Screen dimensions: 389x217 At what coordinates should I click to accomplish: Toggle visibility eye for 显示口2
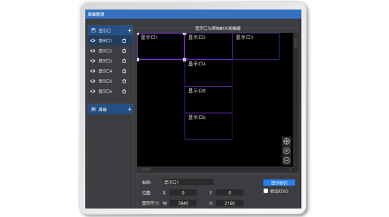(x=93, y=51)
